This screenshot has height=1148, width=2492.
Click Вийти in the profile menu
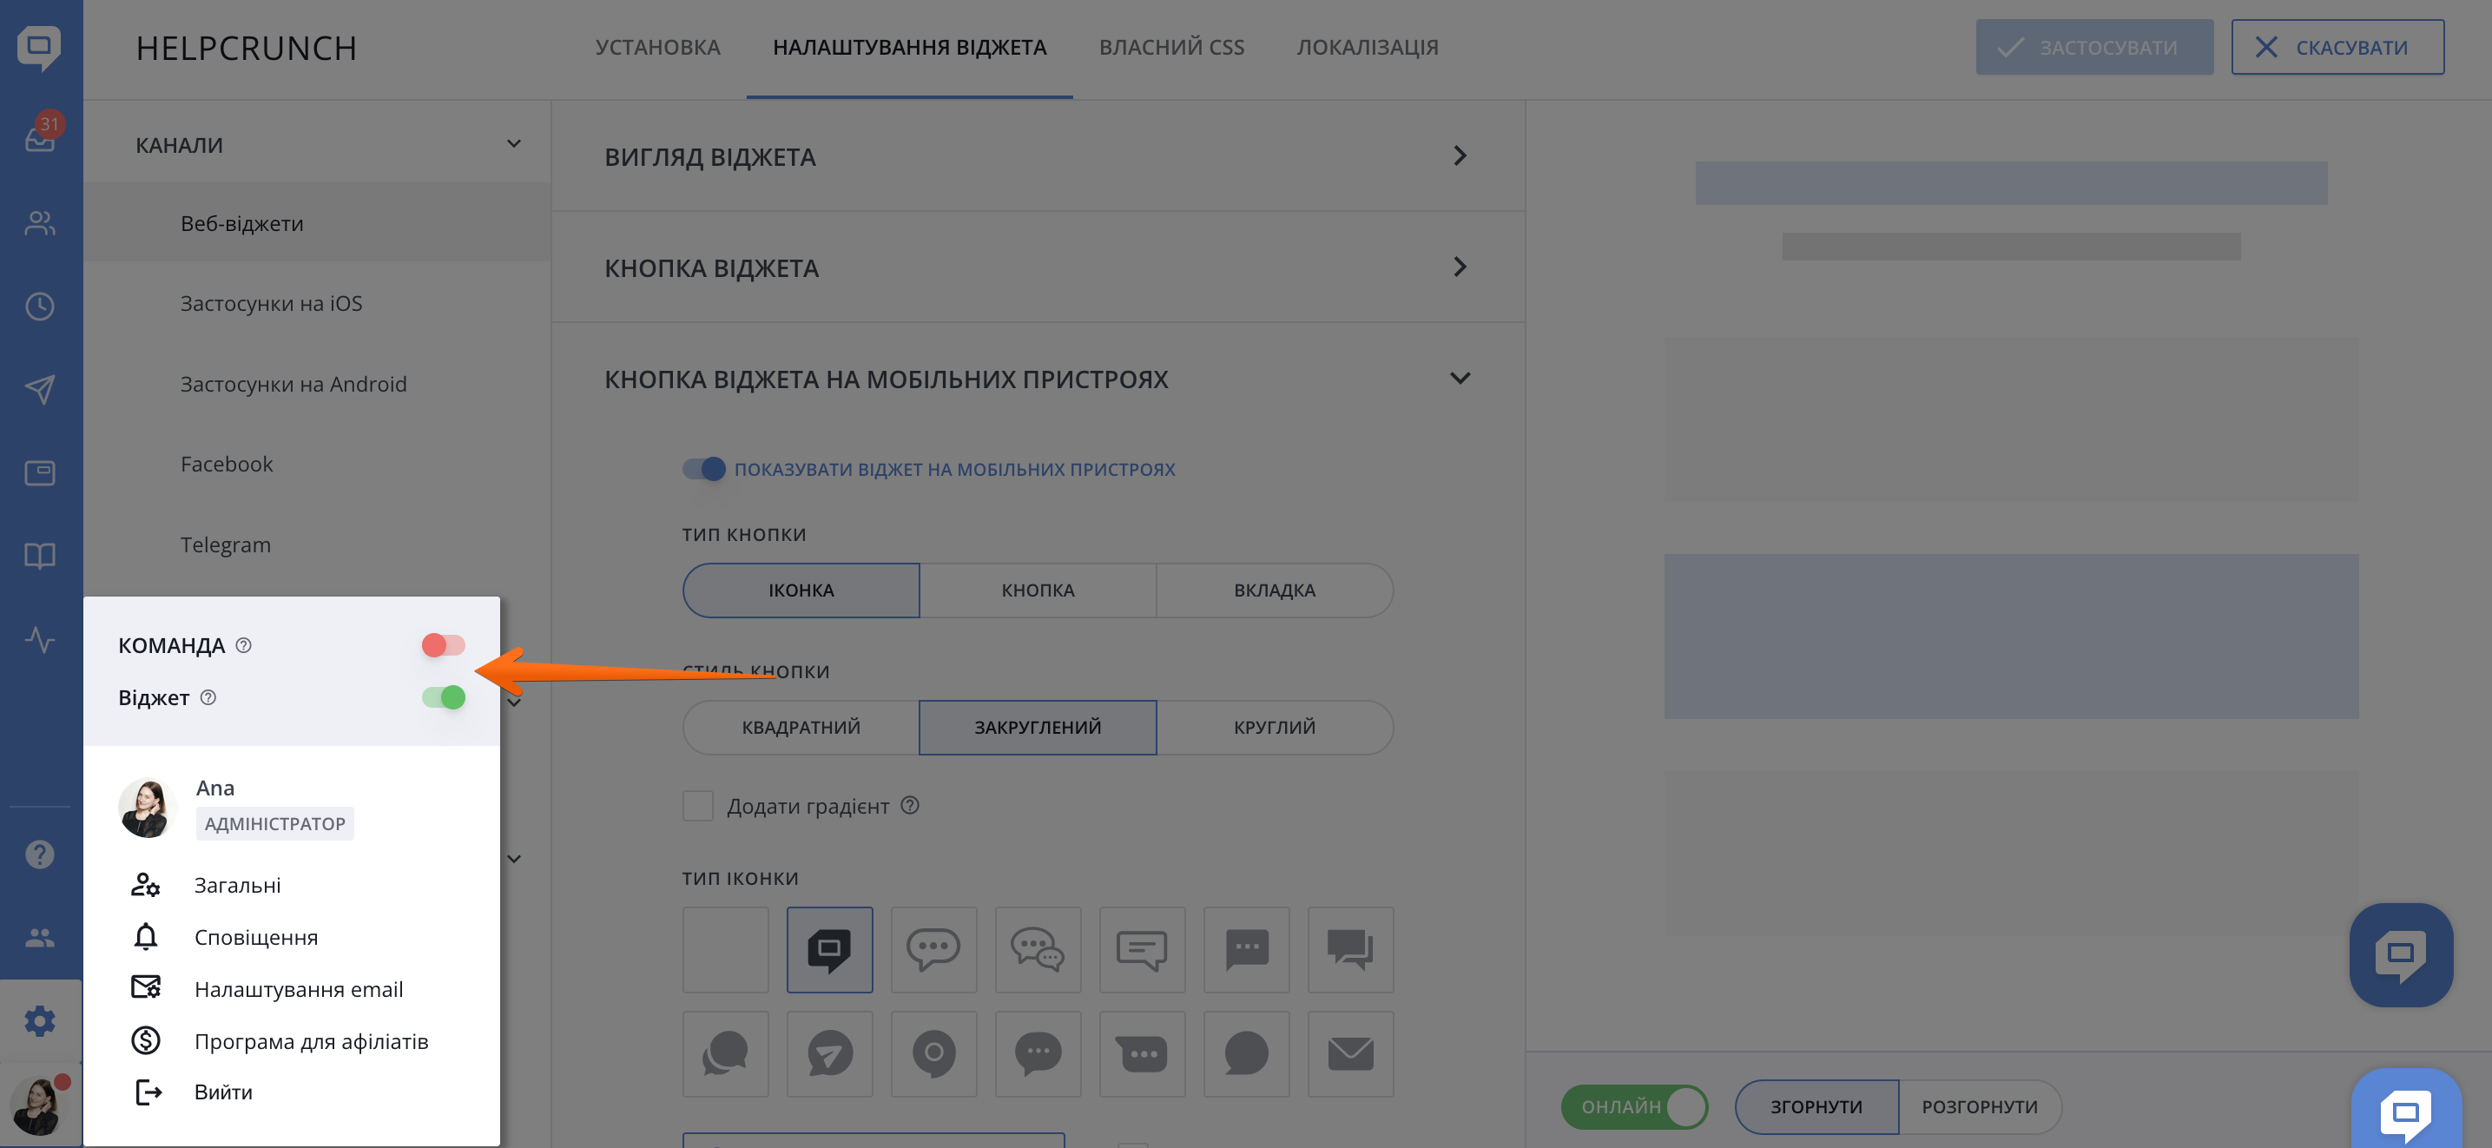tap(222, 1092)
